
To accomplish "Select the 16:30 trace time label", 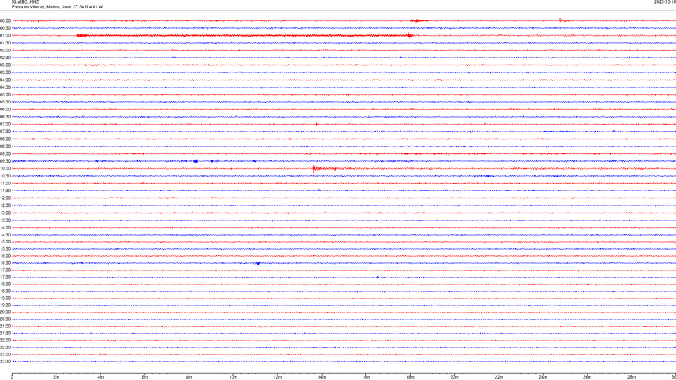I will [x=5, y=263].
